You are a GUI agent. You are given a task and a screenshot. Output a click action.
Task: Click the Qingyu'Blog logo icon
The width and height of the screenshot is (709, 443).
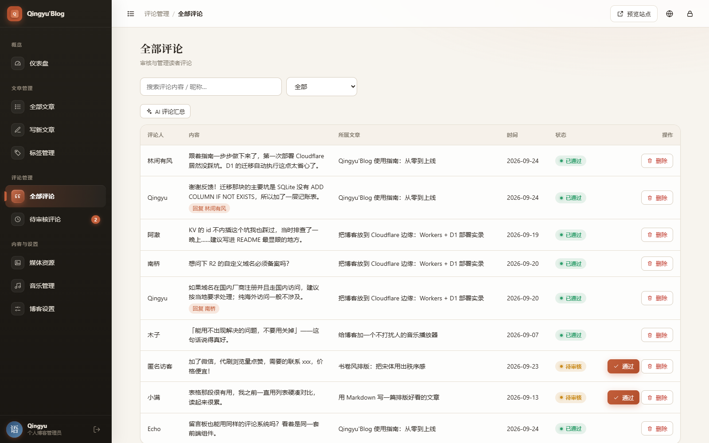point(15,14)
